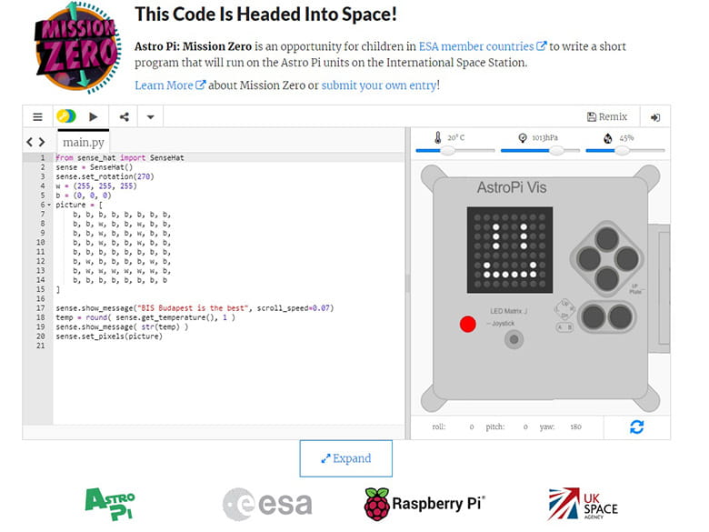Click the thermometer icon
The width and height of the screenshot is (709, 532).
pos(437,137)
